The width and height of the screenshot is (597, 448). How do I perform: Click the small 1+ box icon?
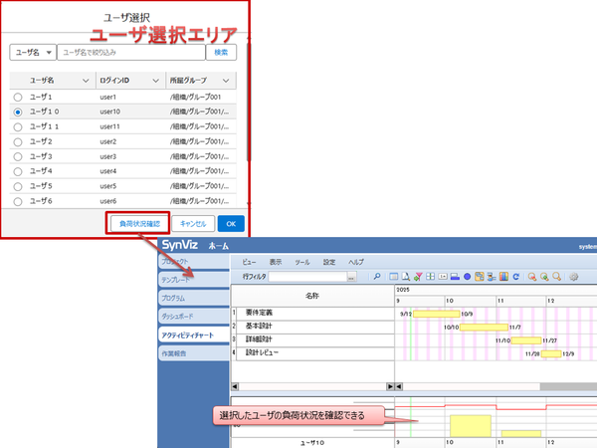[443, 277]
